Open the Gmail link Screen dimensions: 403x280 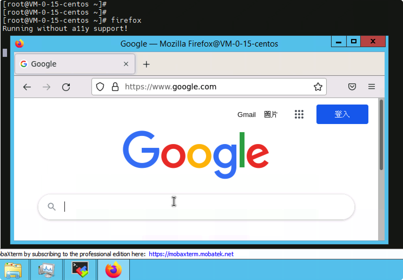tap(246, 115)
